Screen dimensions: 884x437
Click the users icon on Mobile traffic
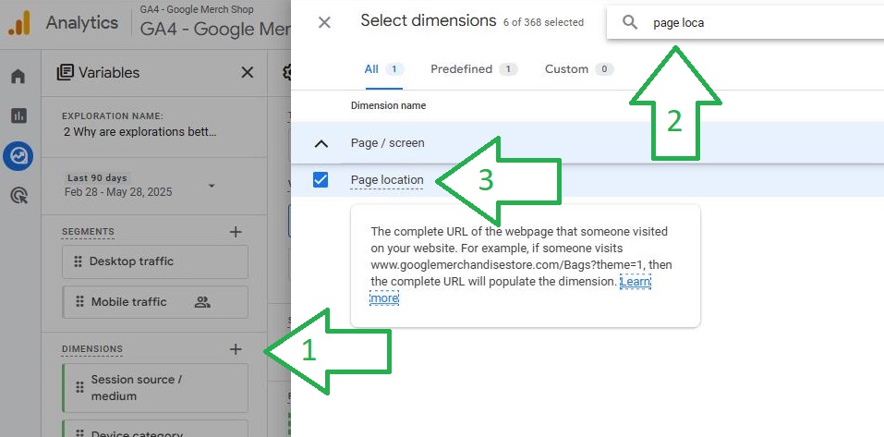(201, 302)
